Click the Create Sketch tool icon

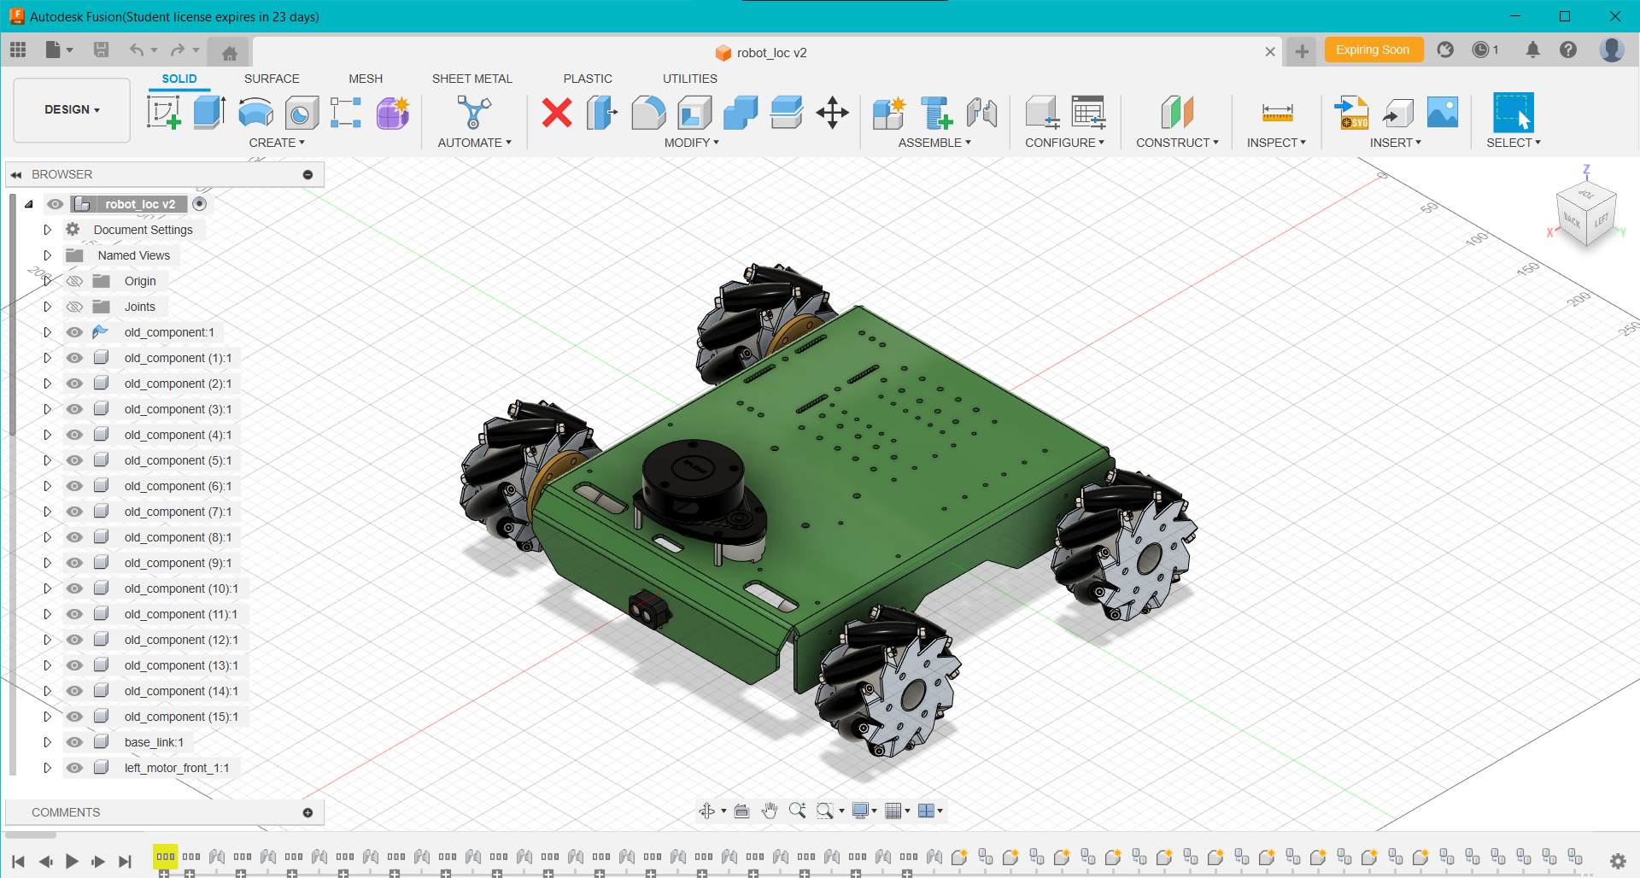click(163, 112)
